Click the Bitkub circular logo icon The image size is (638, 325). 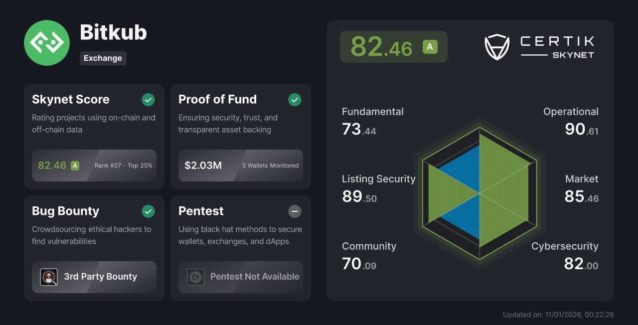point(46,43)
